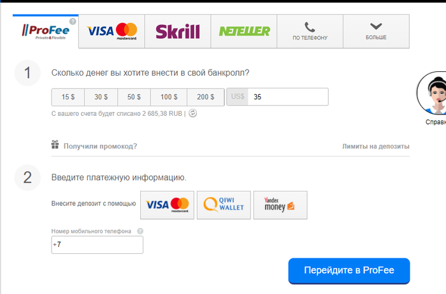This screenshot has width=446, height=294.
Task: Open the promo code link with gift icon
Action: pos(94,146)
